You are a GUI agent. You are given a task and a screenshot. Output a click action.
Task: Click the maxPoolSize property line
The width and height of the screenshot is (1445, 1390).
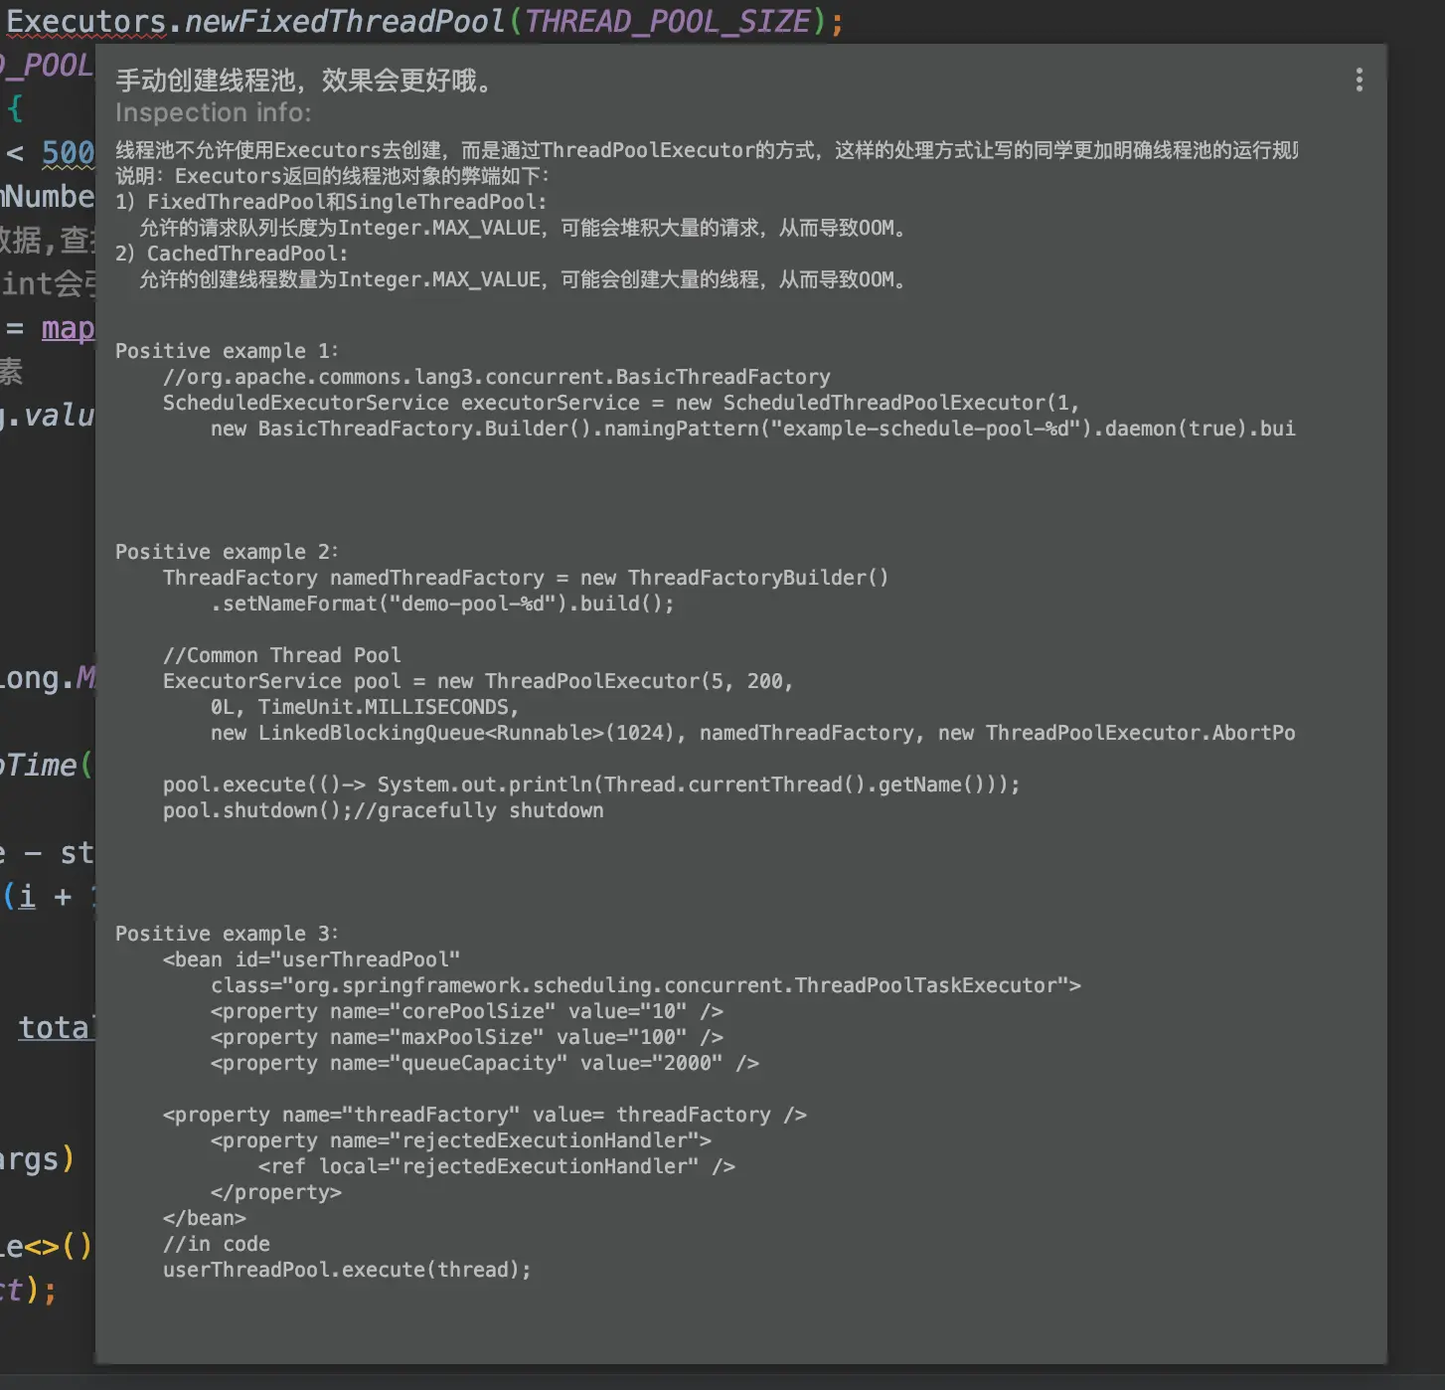(x=467, y=1037)
